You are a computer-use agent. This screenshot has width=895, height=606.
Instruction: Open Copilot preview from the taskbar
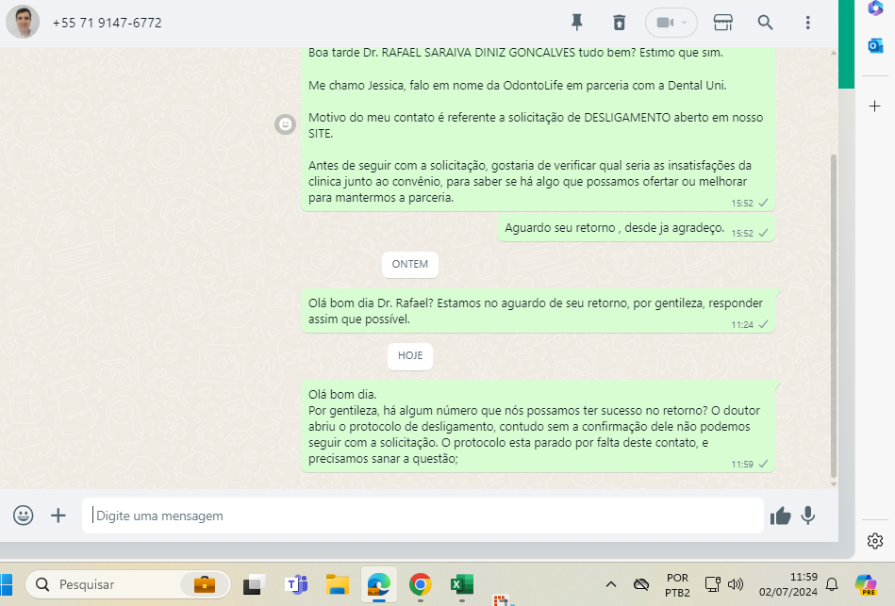click(867, 584)
